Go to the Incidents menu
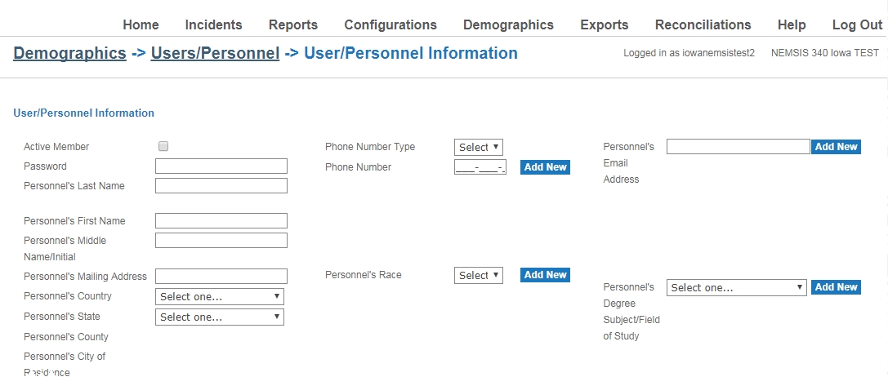Screen dimensions: 888x377 pos(213,24)
